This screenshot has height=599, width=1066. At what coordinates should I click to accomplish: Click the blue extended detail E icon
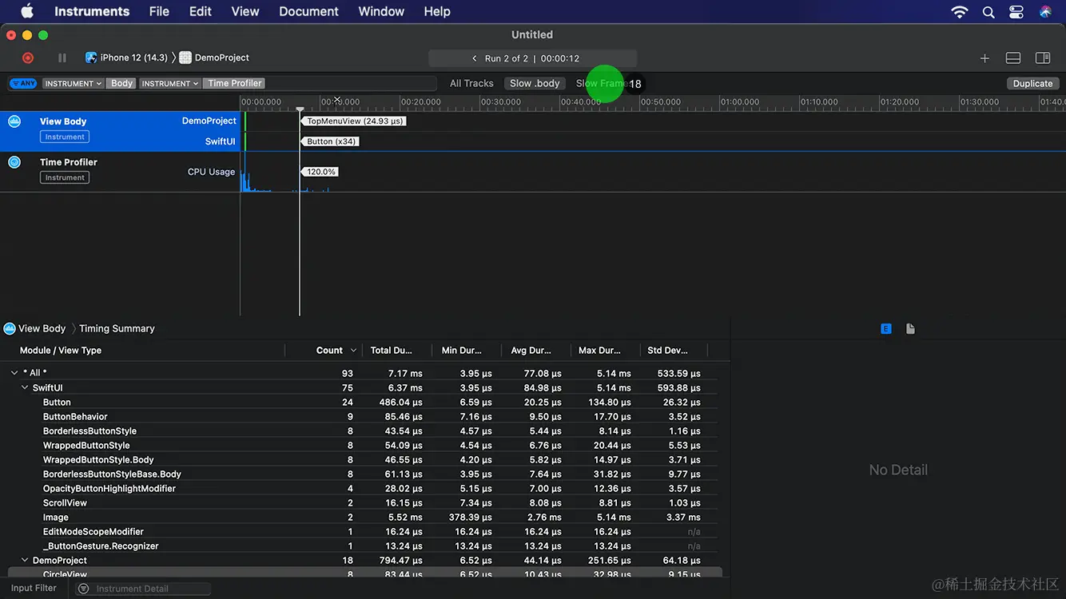(886, 328)
